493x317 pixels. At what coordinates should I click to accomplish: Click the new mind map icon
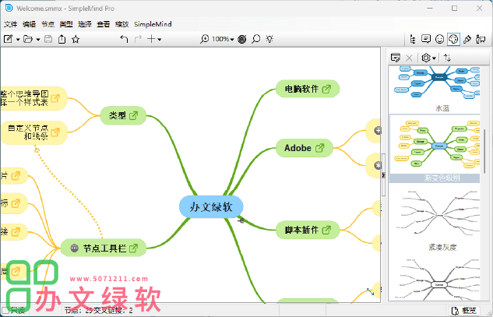click(8, 39)
